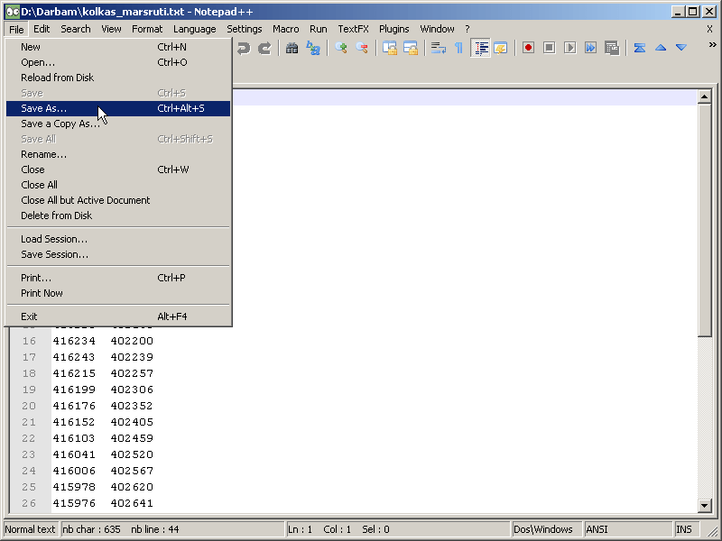Click the ANSI encoding status field
722x541 pixels.
tap(627, 529)
